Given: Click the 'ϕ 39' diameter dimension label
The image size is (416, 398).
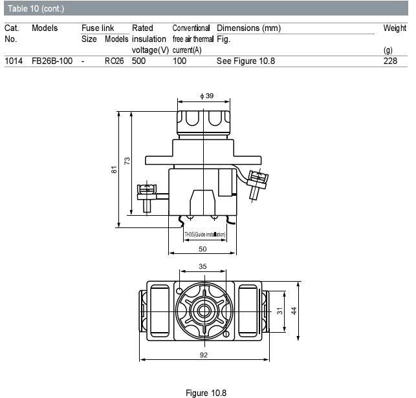Looking at the screenshot, I should (x=206, y=96).
